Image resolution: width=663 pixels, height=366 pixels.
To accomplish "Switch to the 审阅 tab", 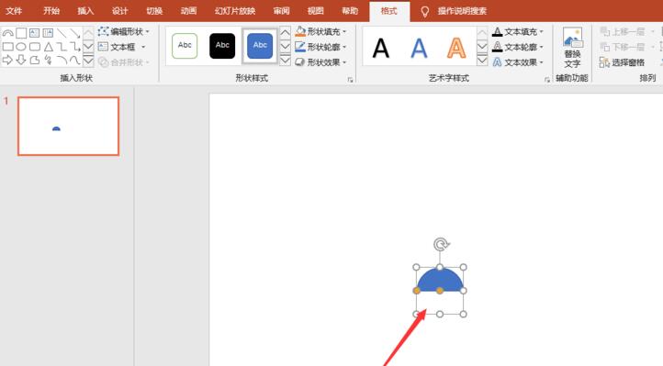I will click(281, 11).
